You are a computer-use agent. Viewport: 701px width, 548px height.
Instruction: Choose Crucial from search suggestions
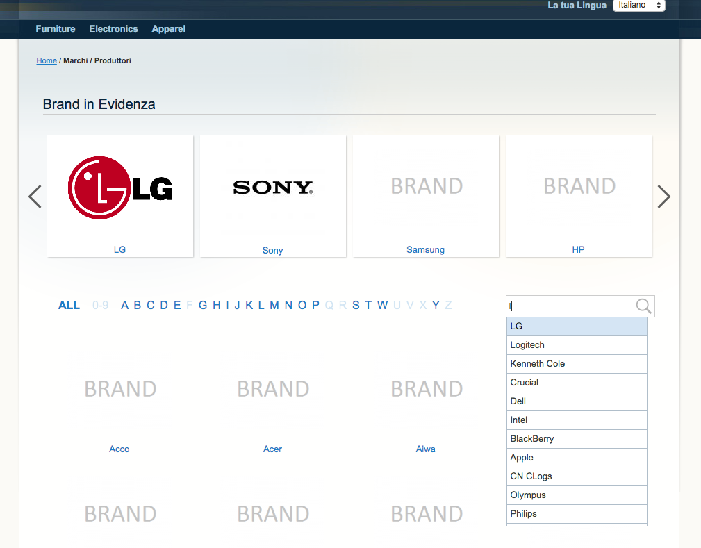[577, 383]
